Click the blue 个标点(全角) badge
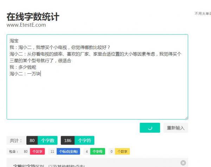This screenshot has height=167, width=211. click(x=68, y=152)
